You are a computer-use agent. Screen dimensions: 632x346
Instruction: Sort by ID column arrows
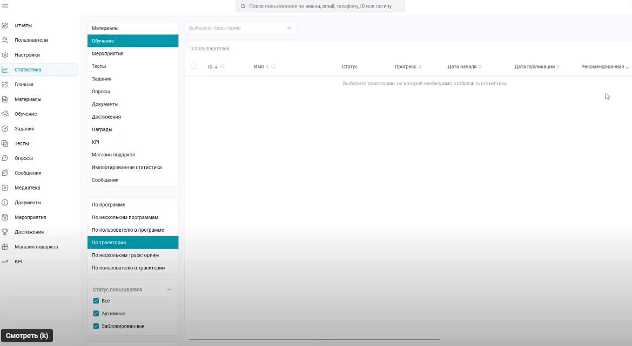216,67
